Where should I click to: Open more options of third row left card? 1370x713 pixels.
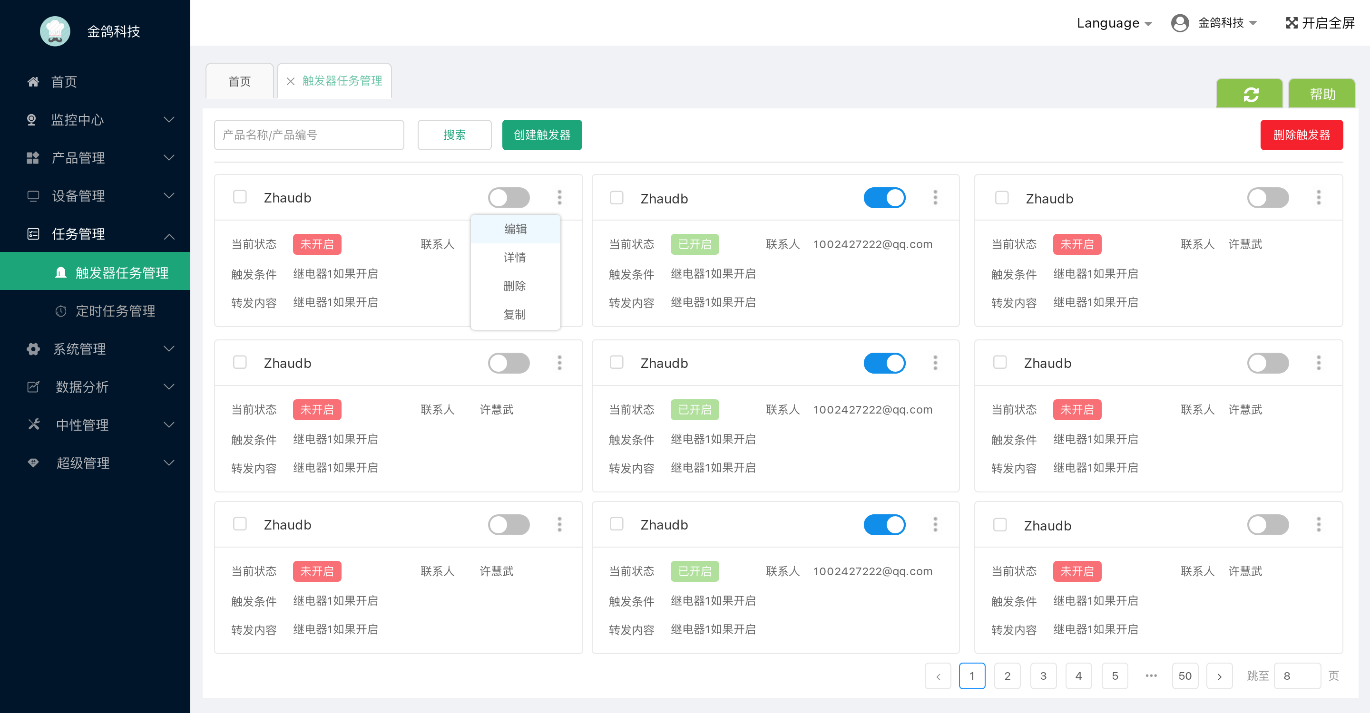559,524
